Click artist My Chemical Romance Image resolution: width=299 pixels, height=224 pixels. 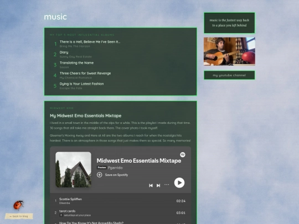tap(75, 78)
